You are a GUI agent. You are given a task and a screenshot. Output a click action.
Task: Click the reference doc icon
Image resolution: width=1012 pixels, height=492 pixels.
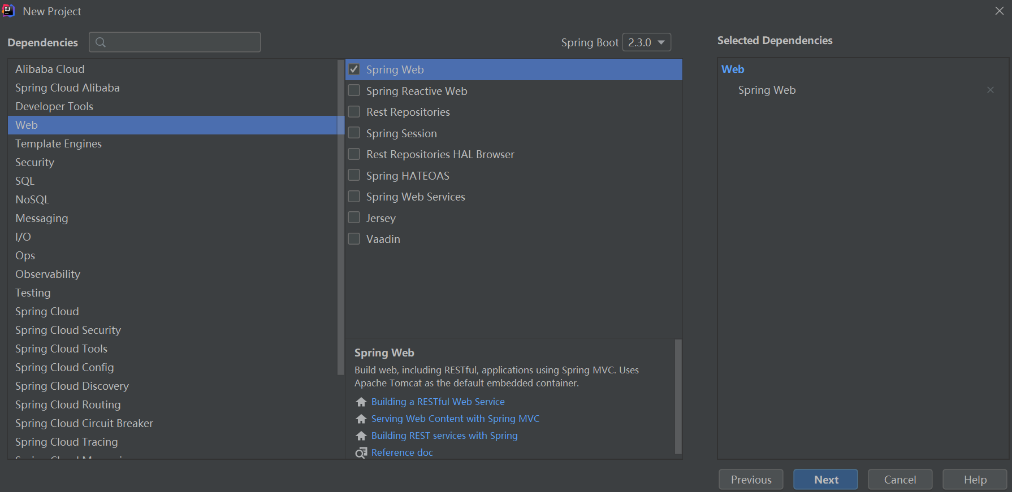click(361, 453)
